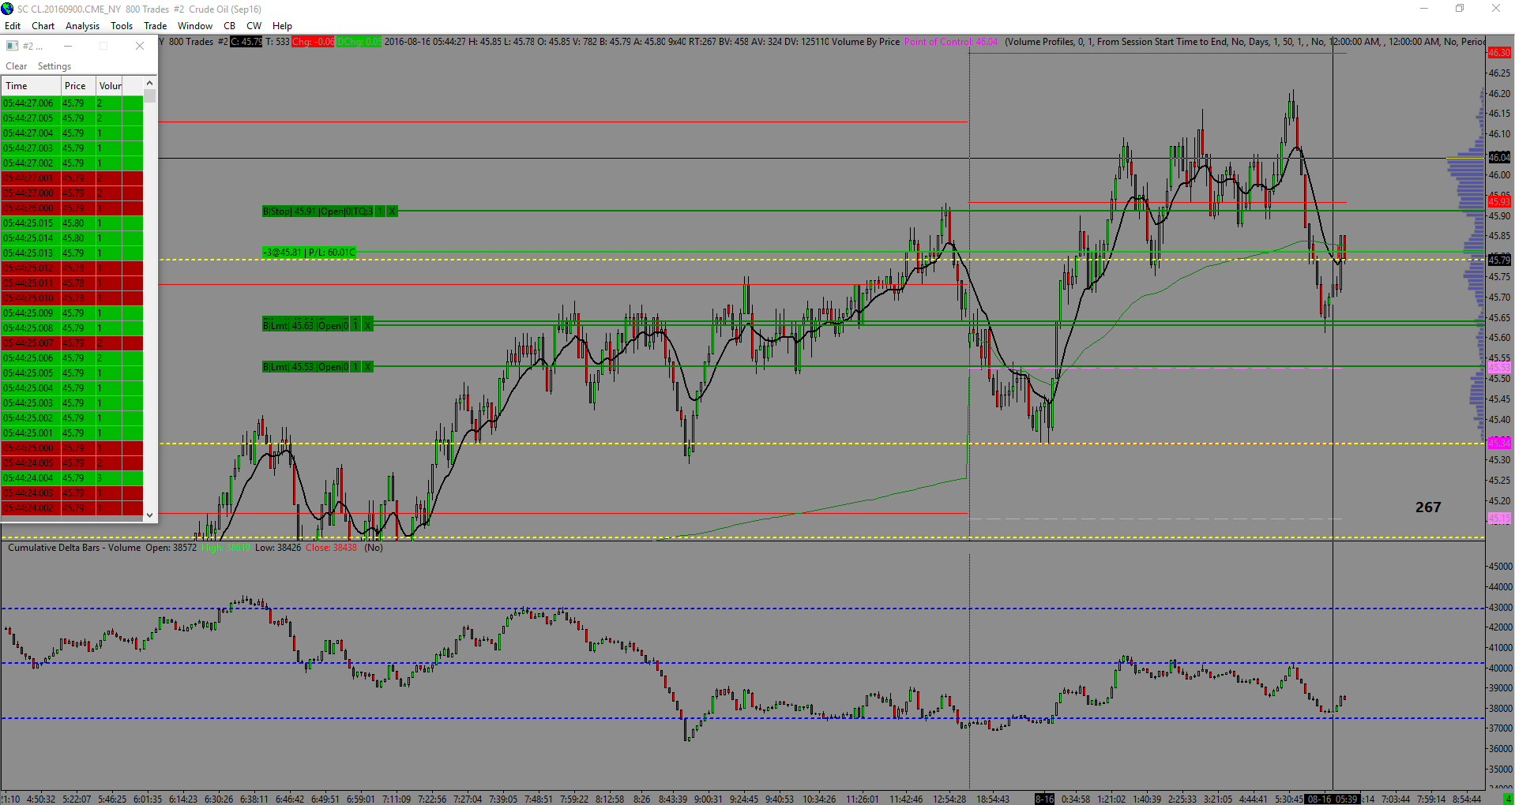Click the 45.79 last price scale marker
1515x805 pixels.
1499,260
